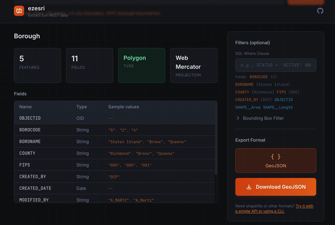Click the Sample values column header
335x225 pixels.
(124, 107)
